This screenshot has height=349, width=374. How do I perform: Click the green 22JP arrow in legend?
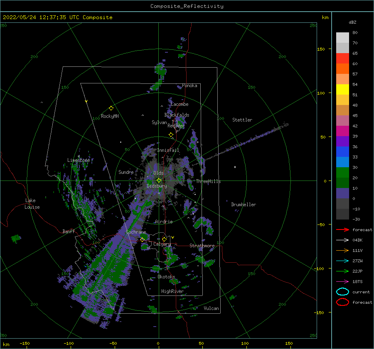342,271
